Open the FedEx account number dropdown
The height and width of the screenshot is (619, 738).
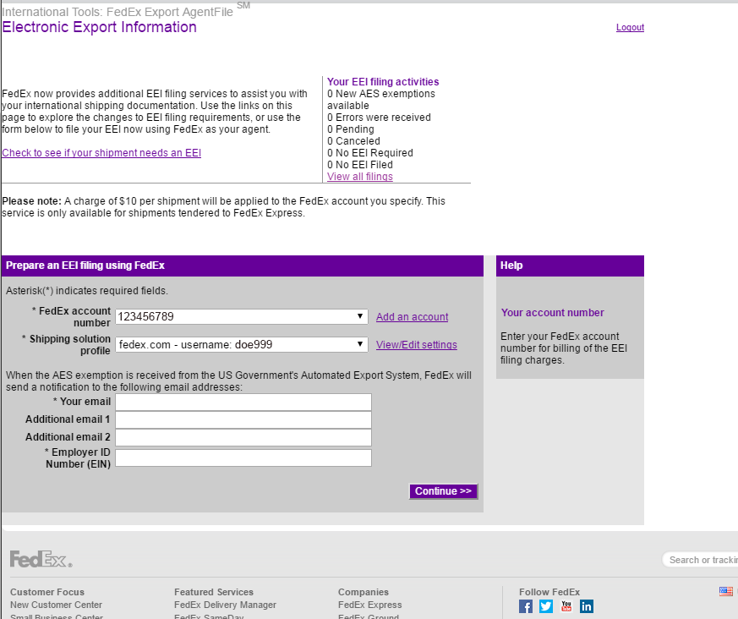pos(242,316)
